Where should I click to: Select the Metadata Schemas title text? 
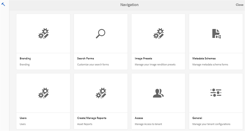(x=204, y=59)
